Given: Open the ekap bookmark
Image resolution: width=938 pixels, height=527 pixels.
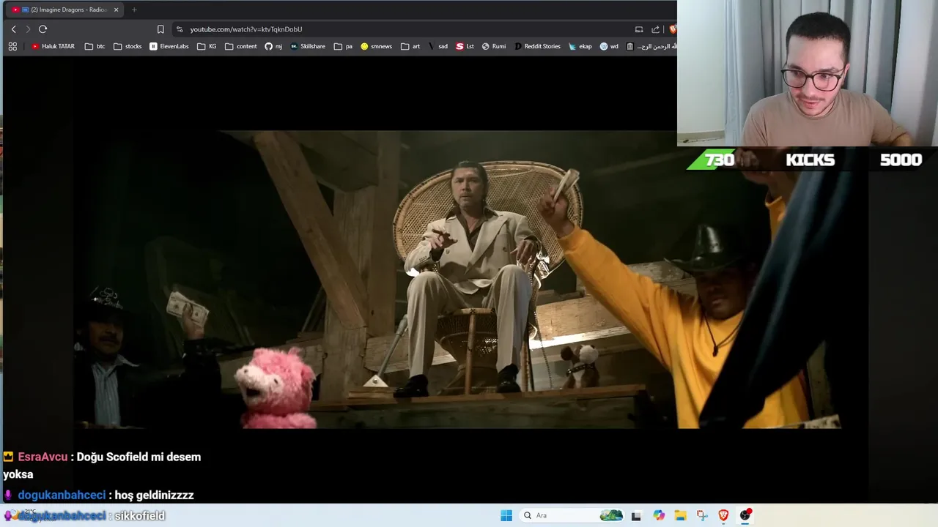Looking at the screenshot, I should coord(580,46).
